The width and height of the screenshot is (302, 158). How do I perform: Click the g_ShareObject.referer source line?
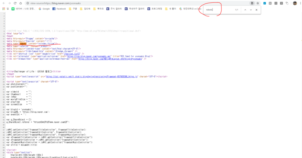click(x=38, y=122)
